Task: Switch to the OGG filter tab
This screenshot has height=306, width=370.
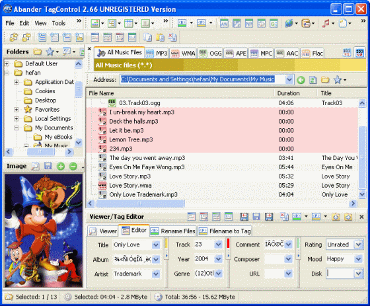Action: pos(211,54)
